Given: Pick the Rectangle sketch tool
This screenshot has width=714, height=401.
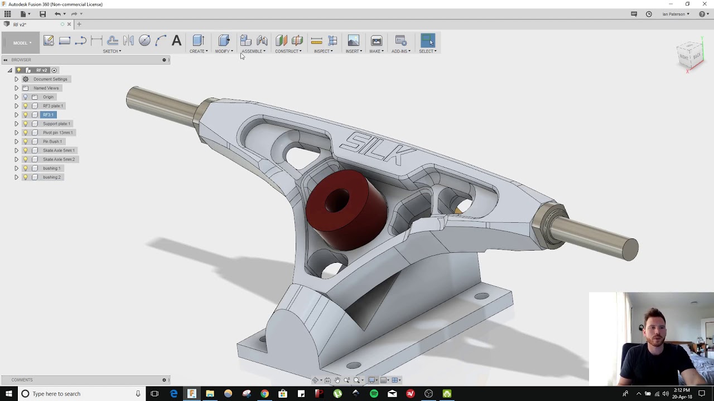Looking at the screenshot, I should 65,41.
